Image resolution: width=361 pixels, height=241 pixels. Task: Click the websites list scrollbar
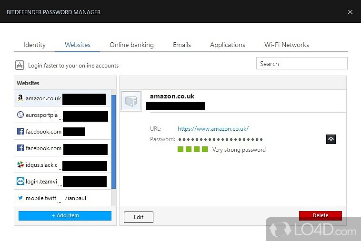pos(113,142)
